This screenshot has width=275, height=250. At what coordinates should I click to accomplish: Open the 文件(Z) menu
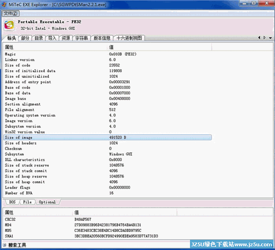click(11, 13)
